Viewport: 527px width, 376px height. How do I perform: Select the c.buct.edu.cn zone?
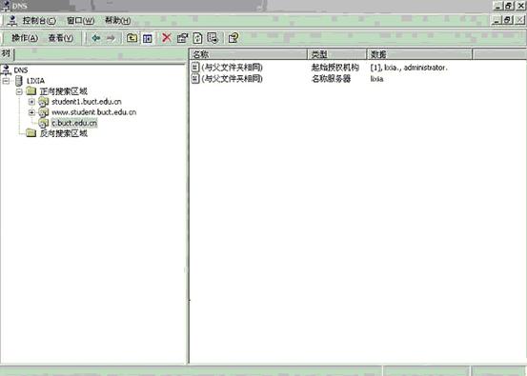(x=74, y=123)
